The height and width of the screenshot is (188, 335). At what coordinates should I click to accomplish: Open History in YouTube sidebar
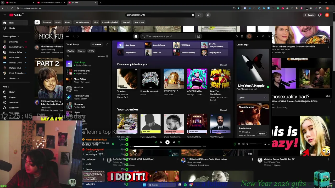(x=12, y=92)
